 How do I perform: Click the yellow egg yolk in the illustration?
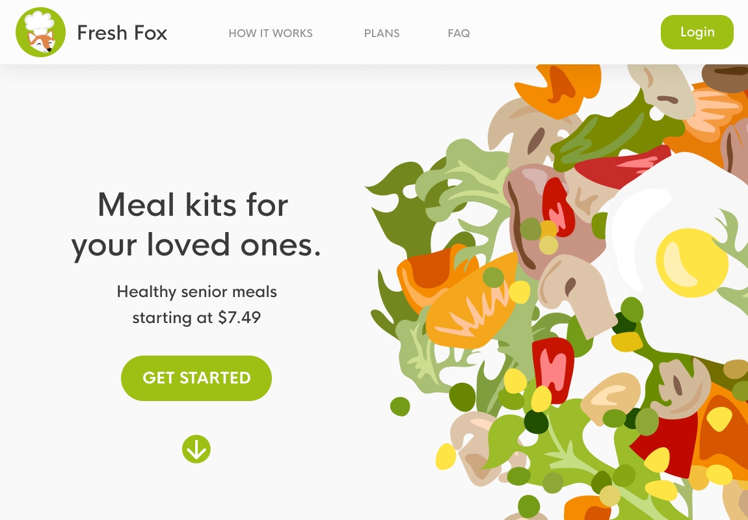coord(691,263)
